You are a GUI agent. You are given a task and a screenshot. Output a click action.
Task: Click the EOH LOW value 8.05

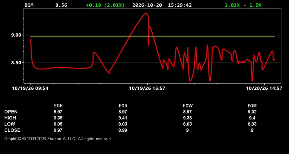coord(58,124)
